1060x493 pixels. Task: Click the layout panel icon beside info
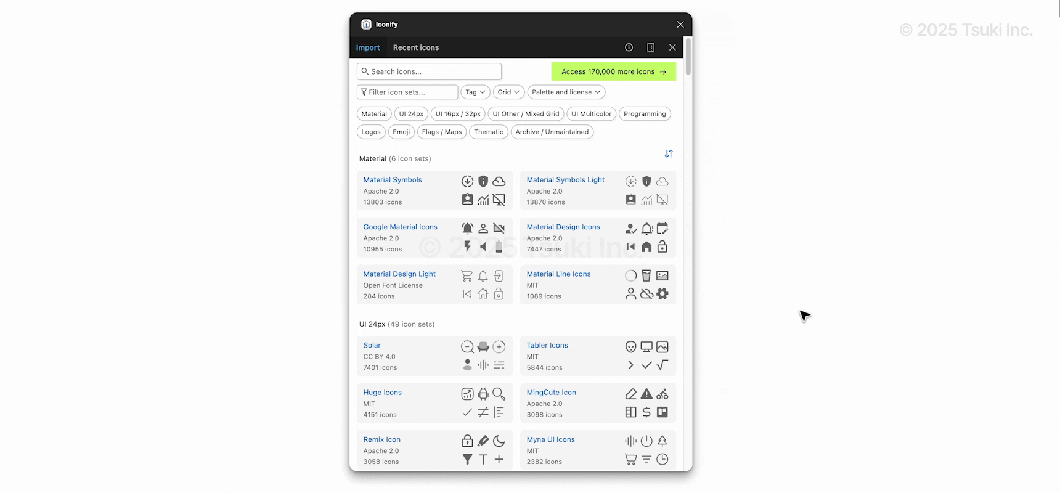click(651, 47)
